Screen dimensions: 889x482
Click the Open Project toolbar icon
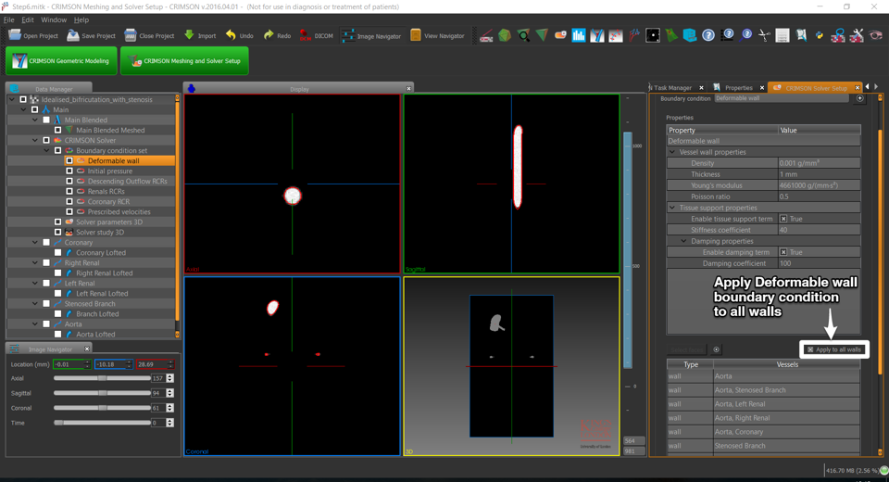[15, 35]
